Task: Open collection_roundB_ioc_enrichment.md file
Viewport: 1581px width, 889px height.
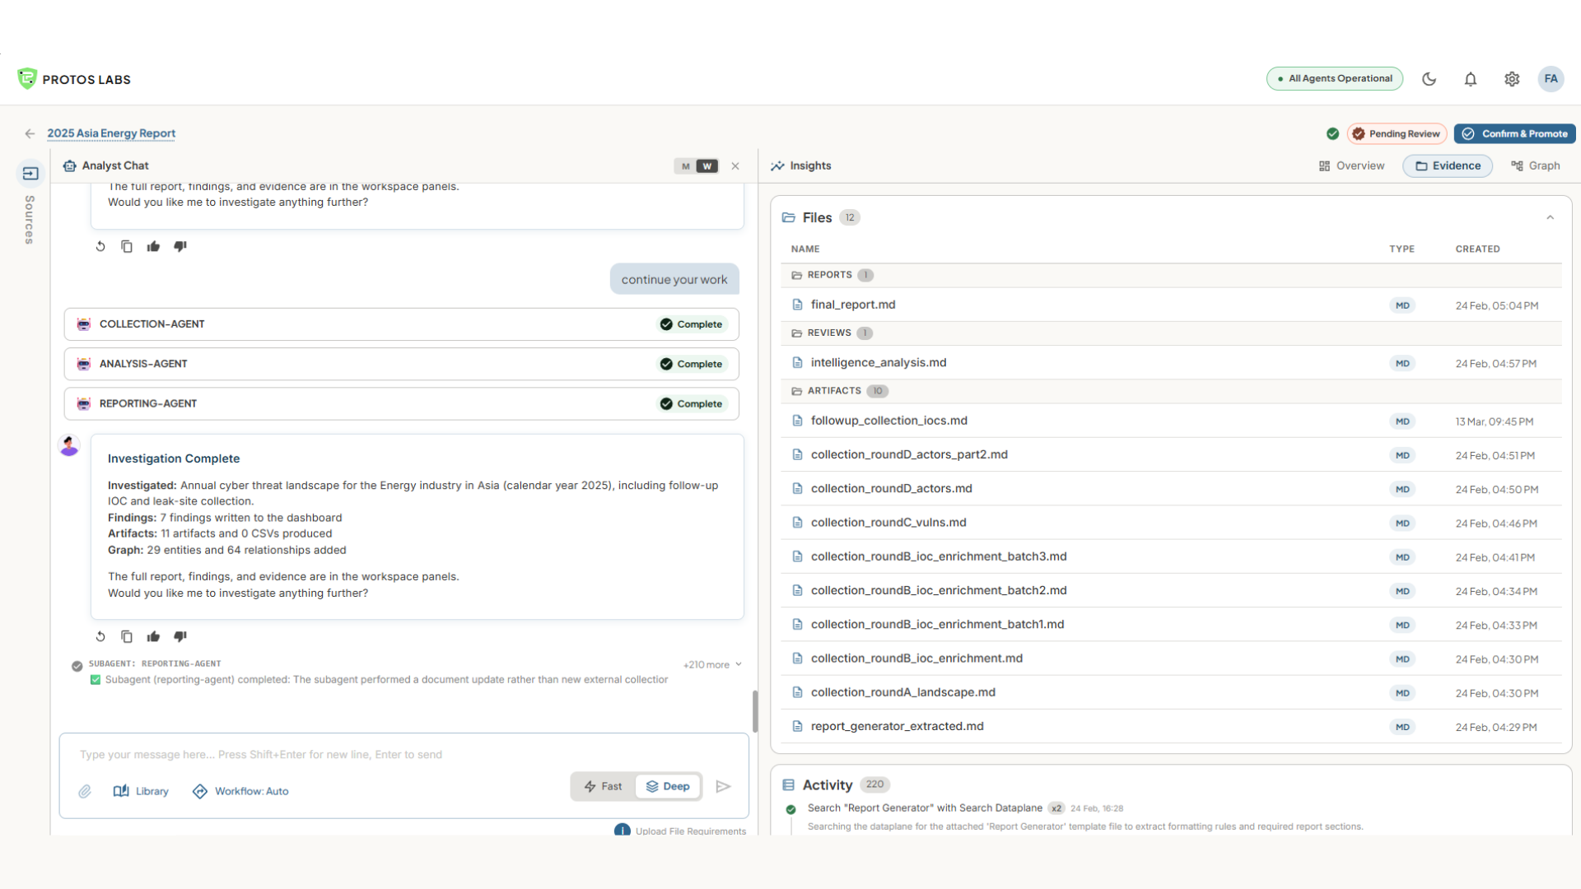Action: (1171, 659)
